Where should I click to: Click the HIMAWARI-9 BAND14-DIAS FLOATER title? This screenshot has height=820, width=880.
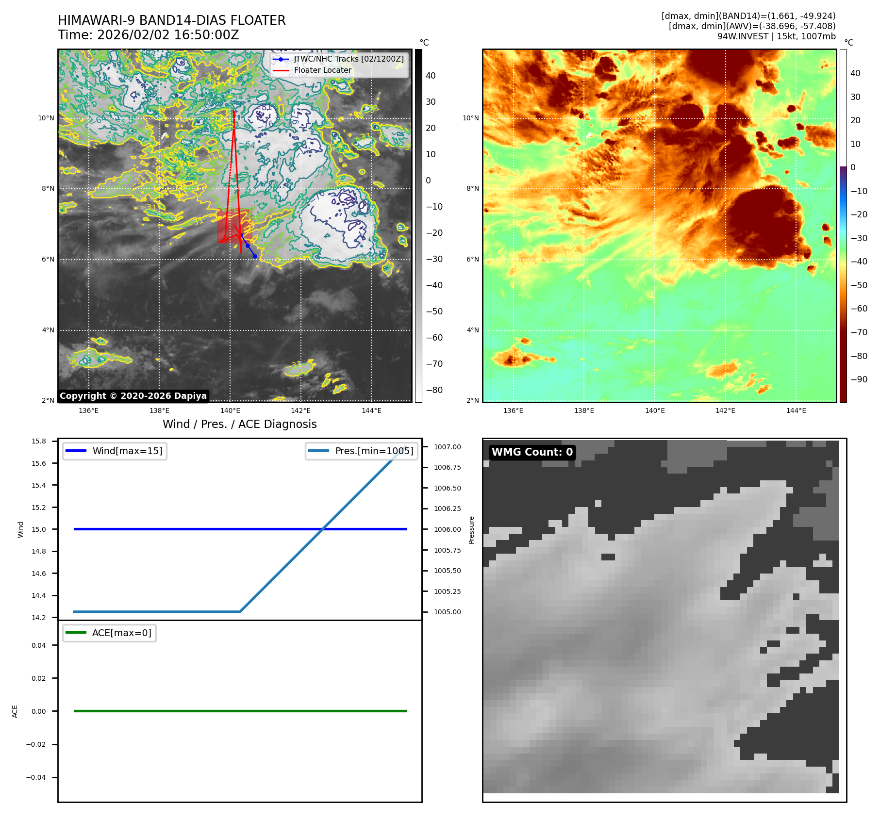(x=171, y=20)
